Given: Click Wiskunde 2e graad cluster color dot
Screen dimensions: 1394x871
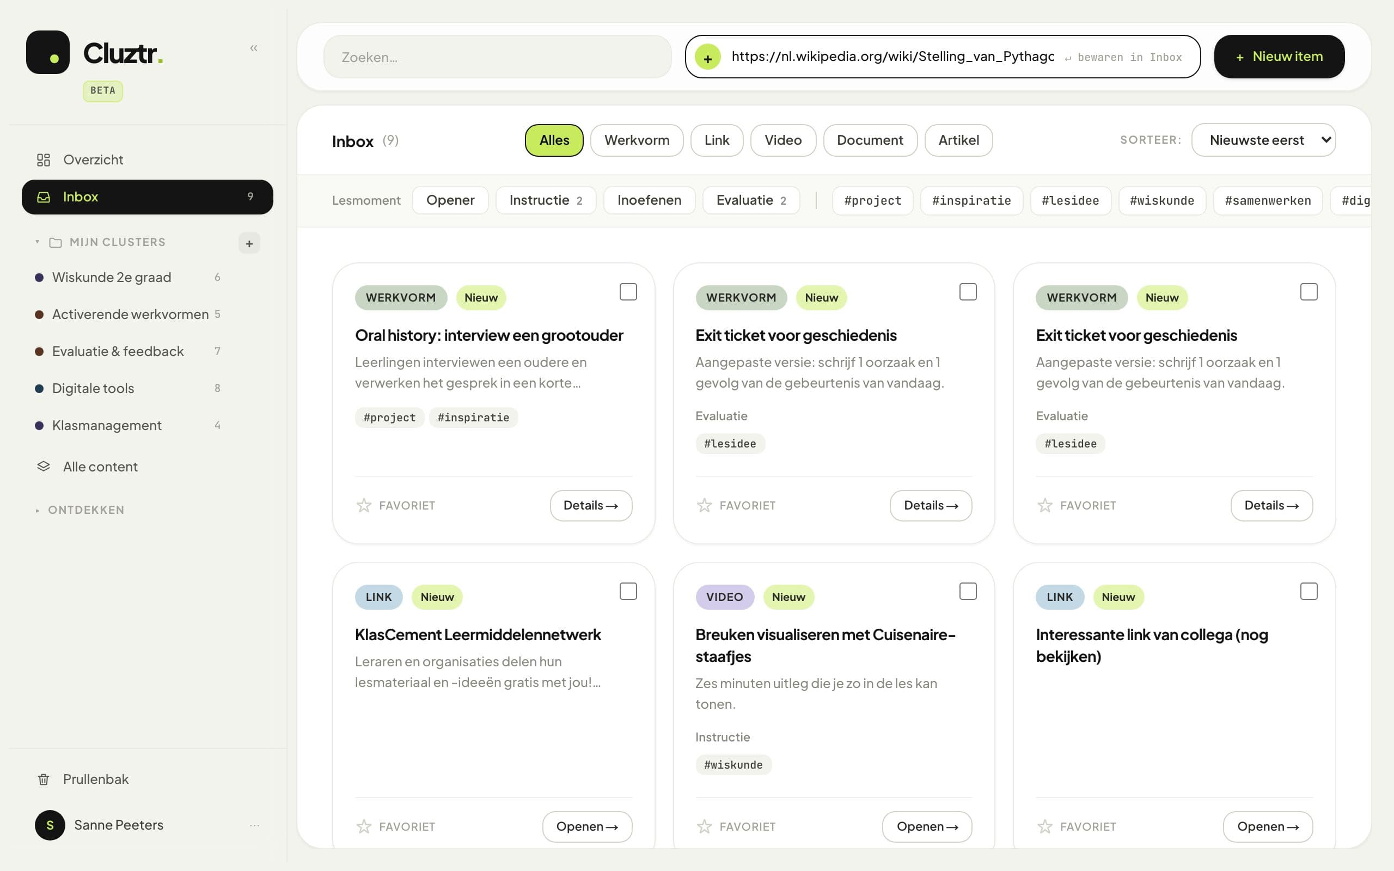Looking at the screenshot, I should coord(39,278).
